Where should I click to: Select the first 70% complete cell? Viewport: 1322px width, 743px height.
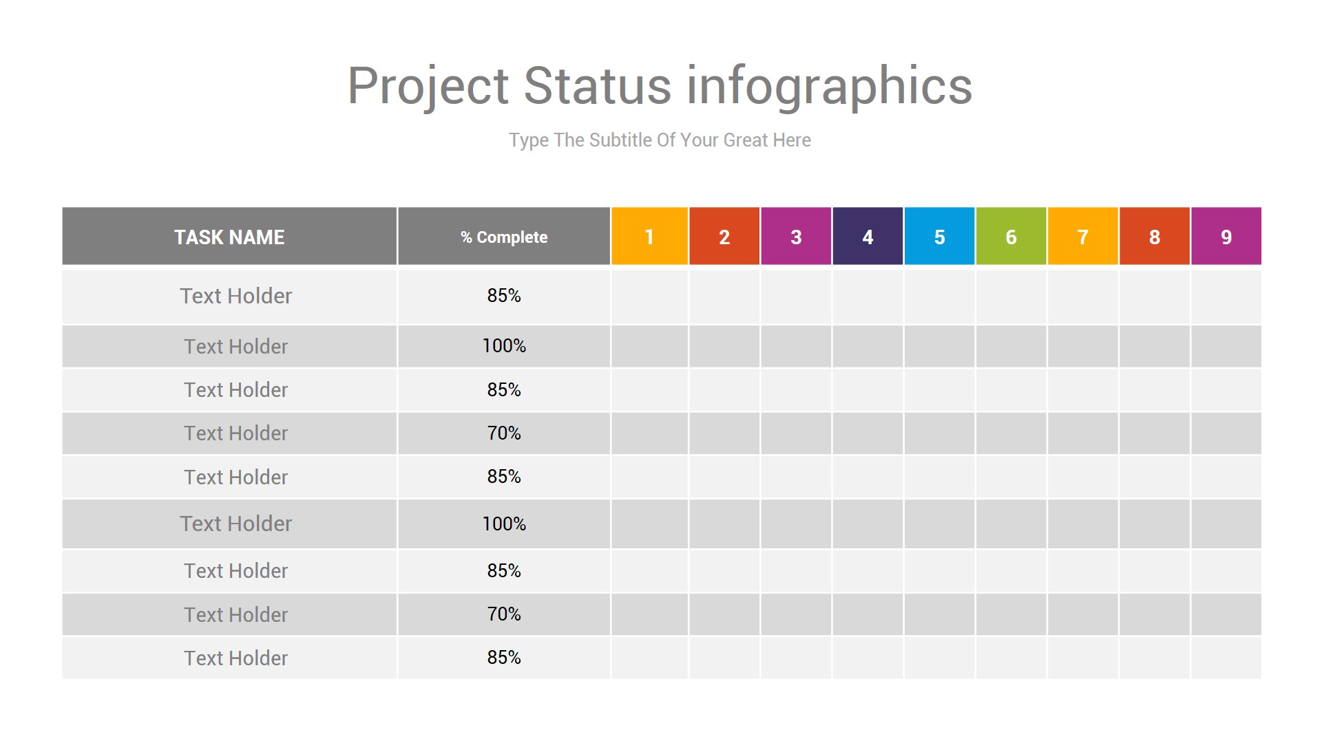(504, 433)
